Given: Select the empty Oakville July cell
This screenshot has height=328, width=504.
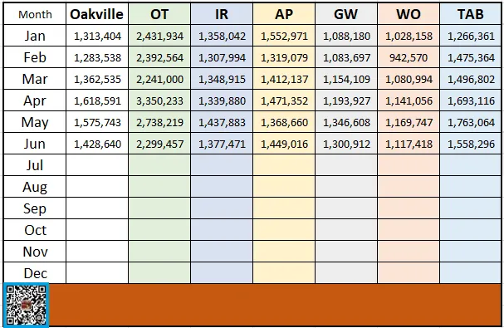Looking at the screenshot, I should point(97,165).
